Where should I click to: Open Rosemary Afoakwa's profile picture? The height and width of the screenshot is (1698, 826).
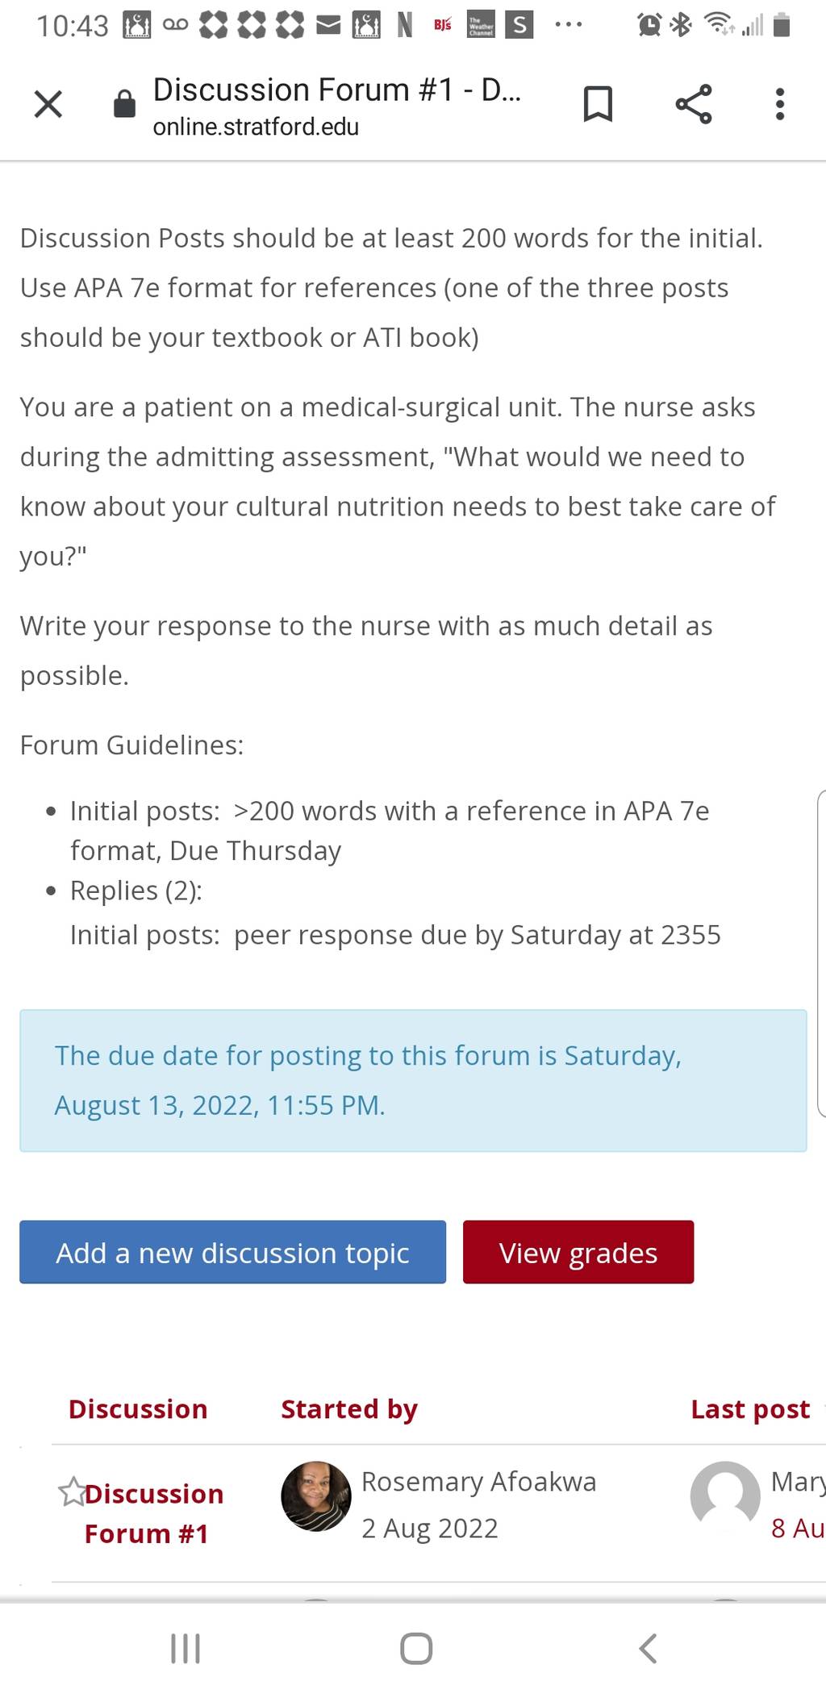click(x=316, y=1496)
